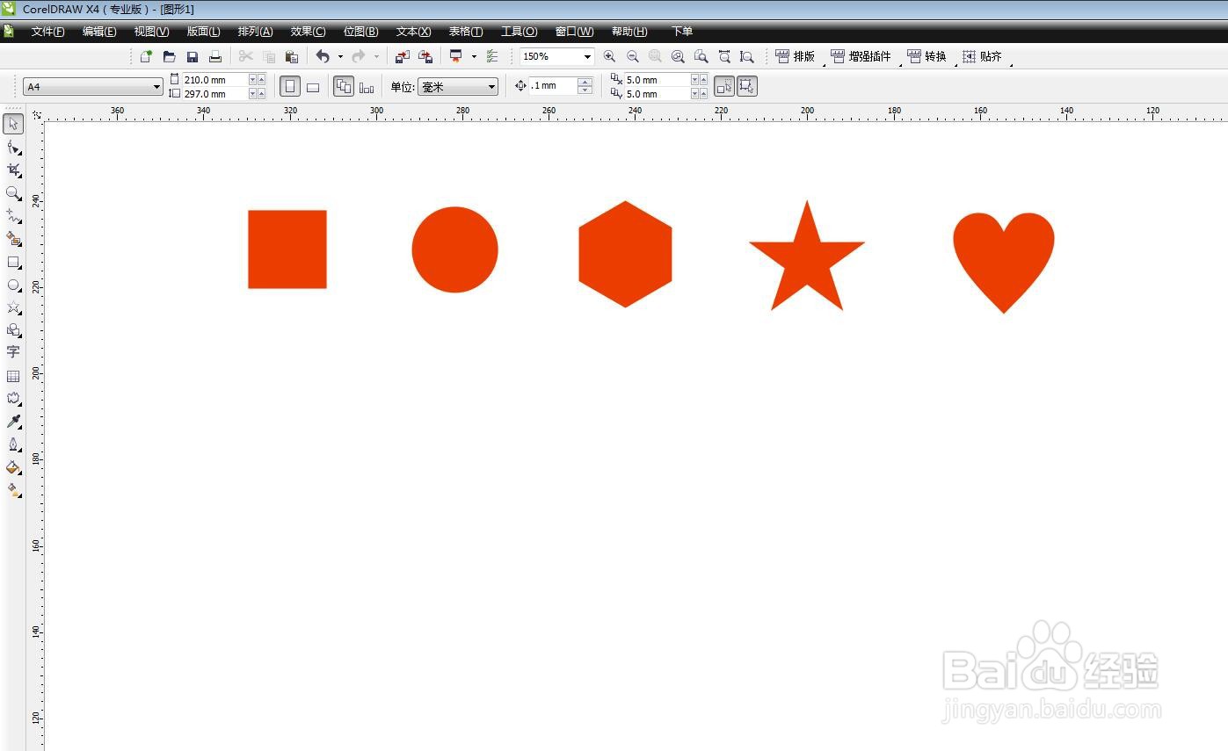
Task: Click the Zoom in magnifier
Action: [x=609, y=56]
